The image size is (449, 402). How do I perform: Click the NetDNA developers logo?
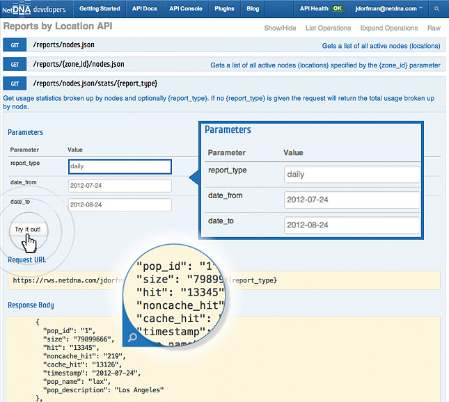pyautogui.click(x=34, y=10)
